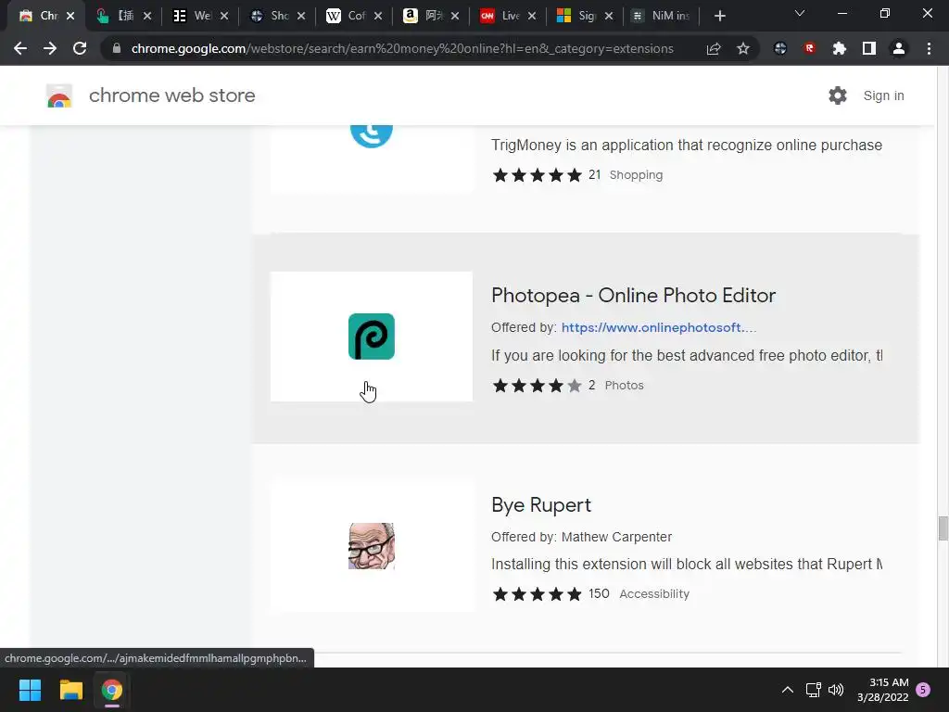The height and width of the screenshot is (712, 949).
Task: Open the tab search dropdown arrow
Action: (x=800, y=13)
